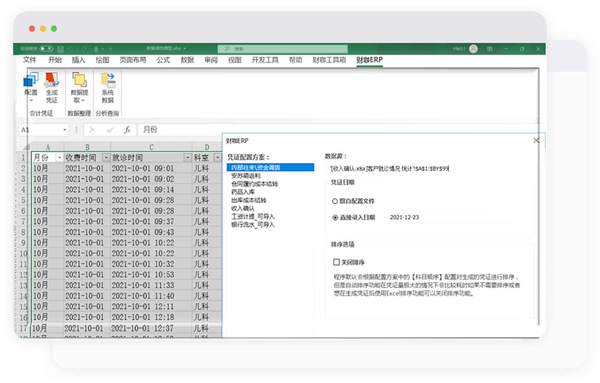
Task: Open the 月份 column filter dropdown
Action: pos(59,158)
